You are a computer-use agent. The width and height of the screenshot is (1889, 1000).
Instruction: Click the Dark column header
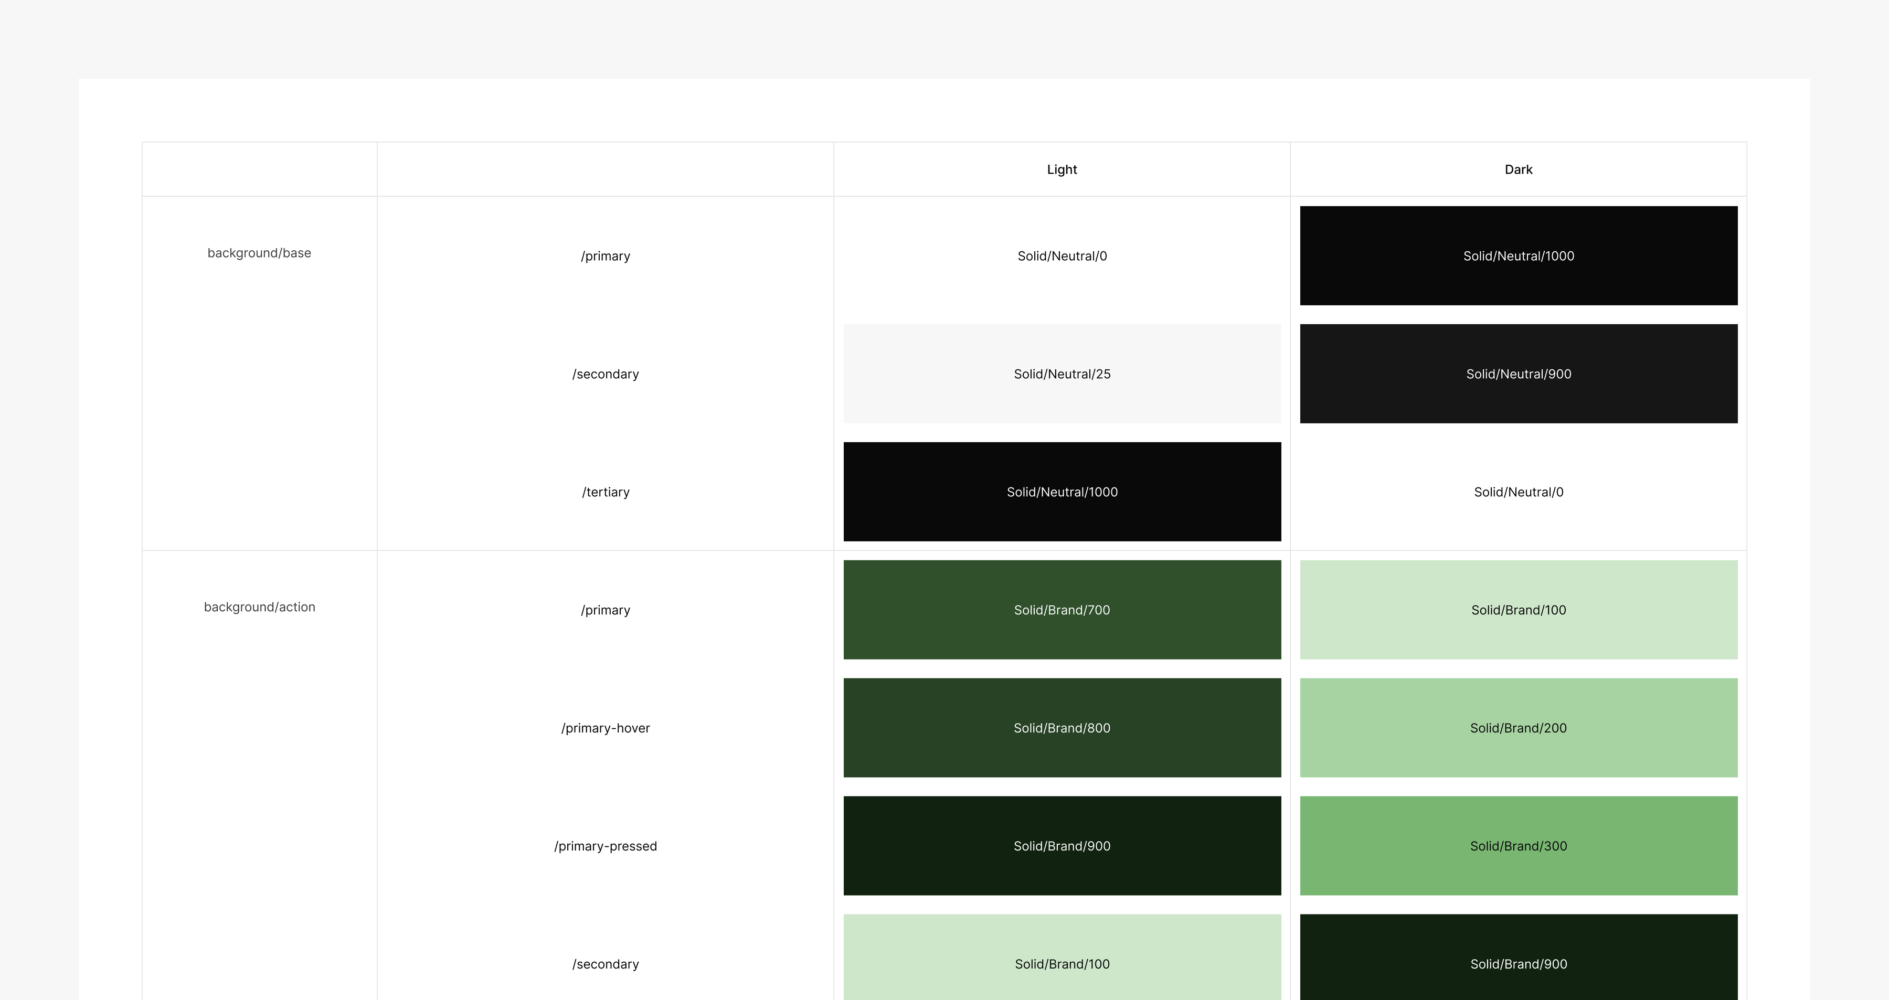coord(1518,169)
